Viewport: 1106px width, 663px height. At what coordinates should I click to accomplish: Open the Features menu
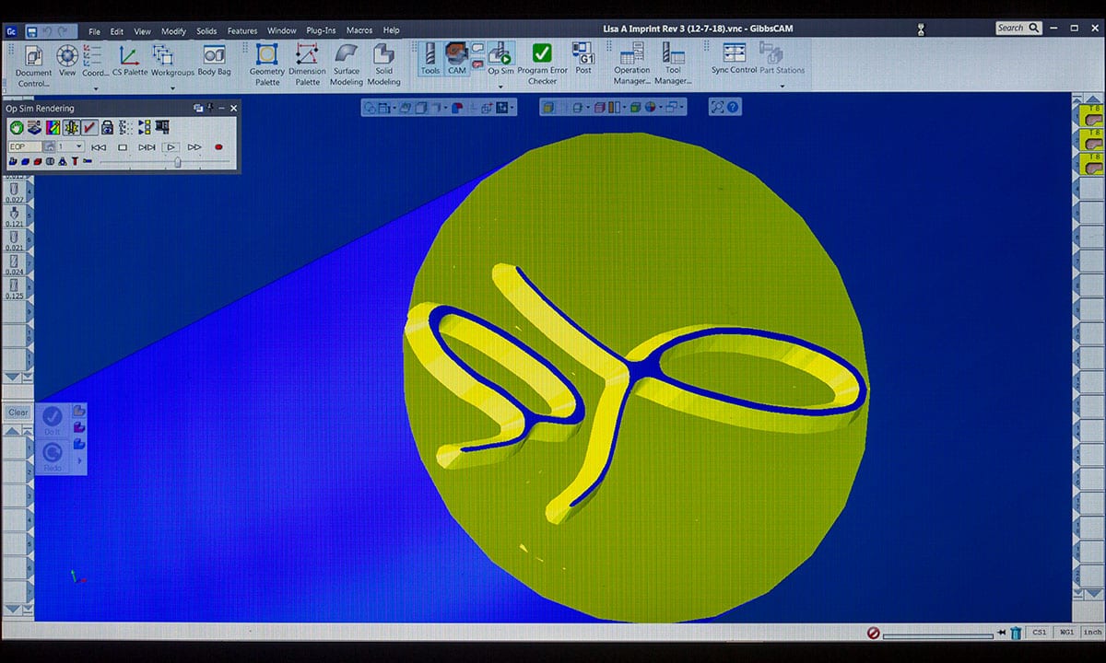tap(242, 30)
